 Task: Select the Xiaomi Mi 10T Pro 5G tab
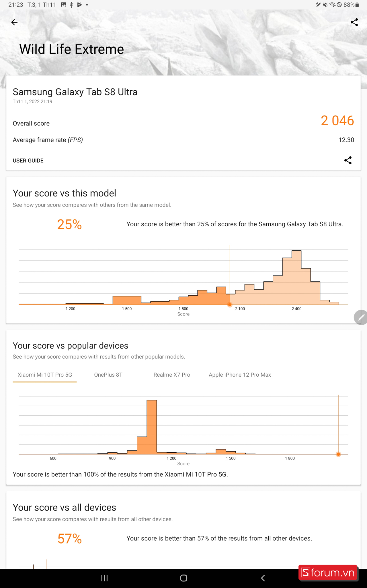pos(45,375)
